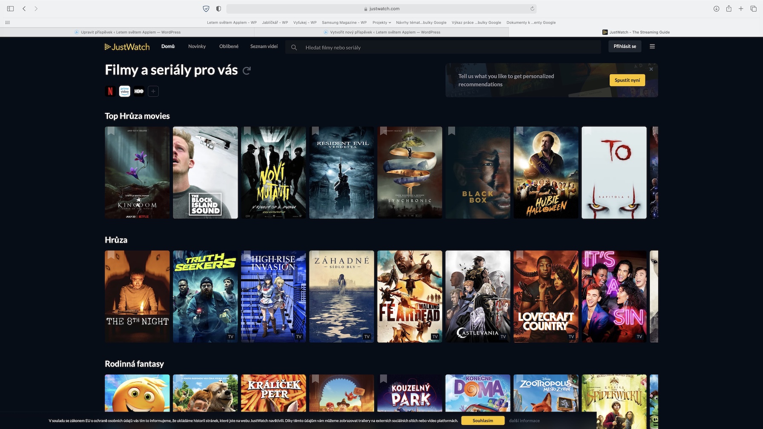Bookmark The 8th Night to watchlist

[x=111, y=255]
